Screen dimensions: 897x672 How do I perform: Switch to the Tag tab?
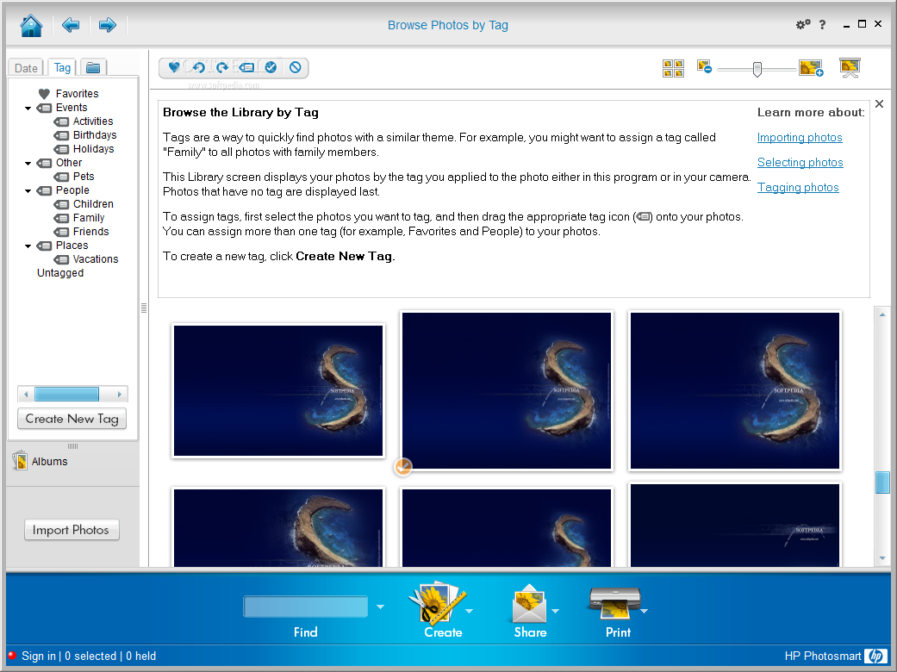point(62,67)
